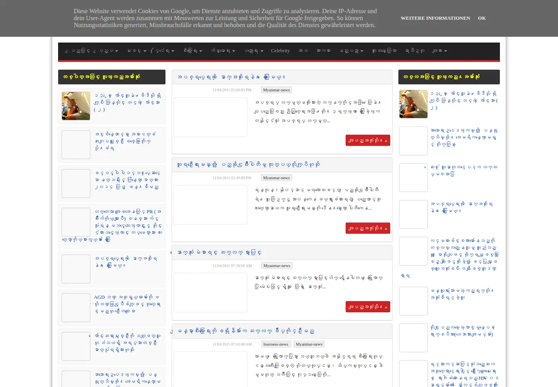Click red read-more button on 07:10:00 AM post

[368, 307]
